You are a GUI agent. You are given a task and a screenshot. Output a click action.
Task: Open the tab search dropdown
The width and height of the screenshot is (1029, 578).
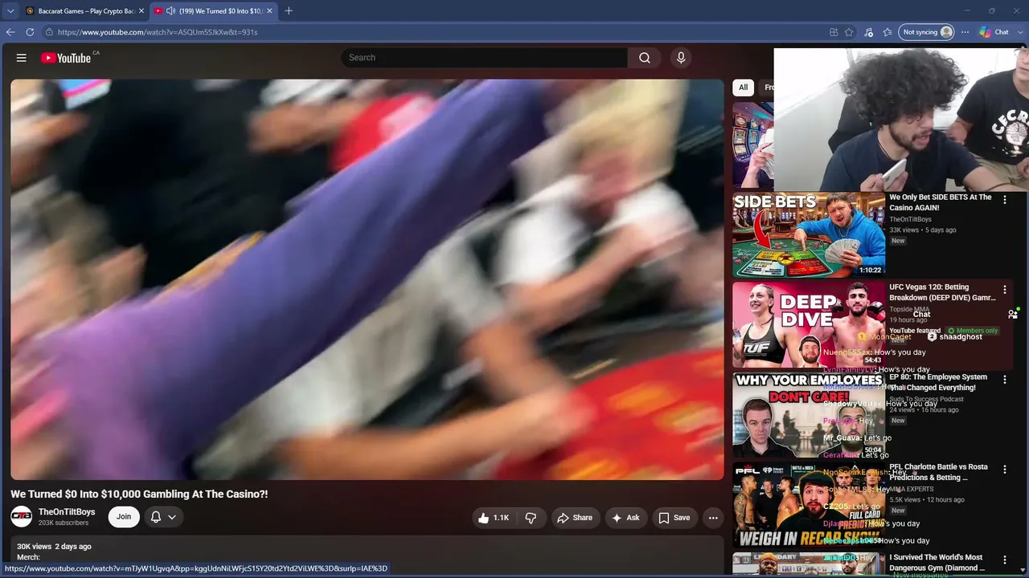click(x=10, y=10)
